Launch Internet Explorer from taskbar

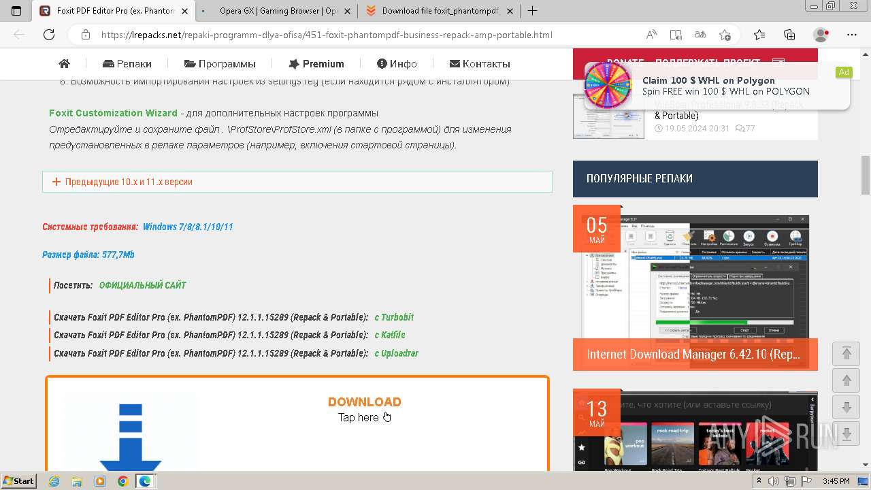coord(54,481)
